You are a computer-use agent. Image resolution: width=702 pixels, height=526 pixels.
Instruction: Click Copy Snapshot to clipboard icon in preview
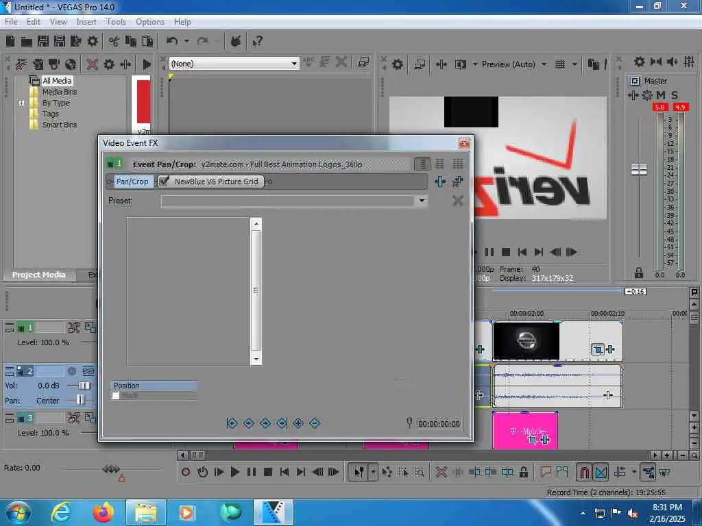click(593, 64)
